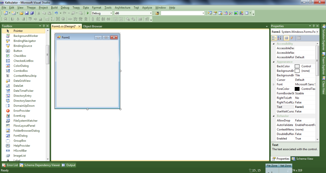Open Toolbox via hammer and wrench icon

(x=231, y=13)
